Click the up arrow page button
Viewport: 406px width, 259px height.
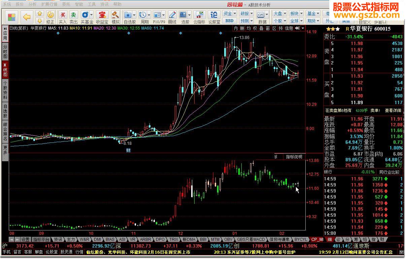click(x=40, y=14)
